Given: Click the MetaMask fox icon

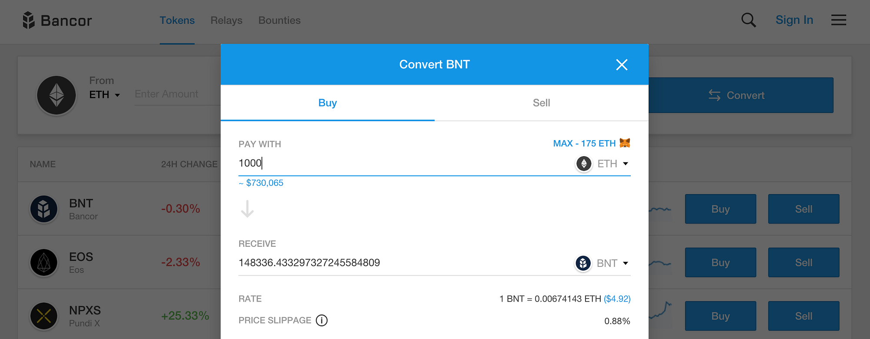Looking at the screenshot, I should (x=625, y=143).
